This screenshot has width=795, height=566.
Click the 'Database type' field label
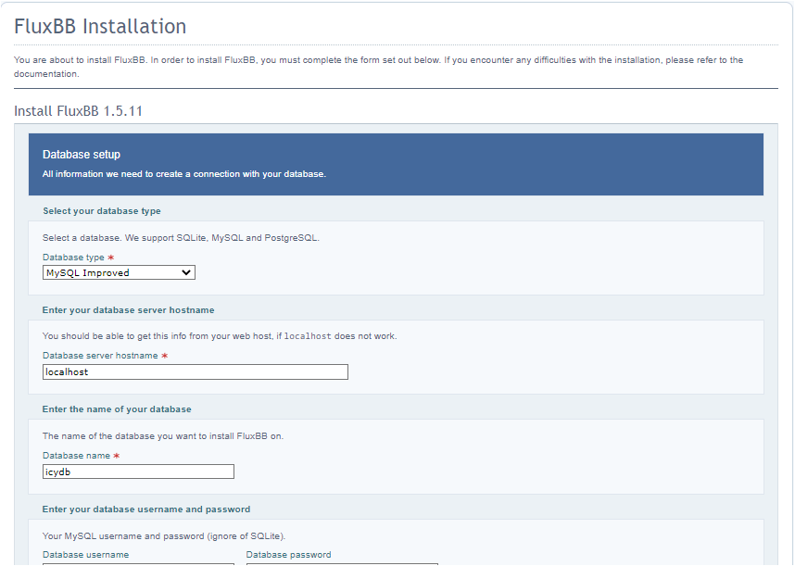pos(73,258)
